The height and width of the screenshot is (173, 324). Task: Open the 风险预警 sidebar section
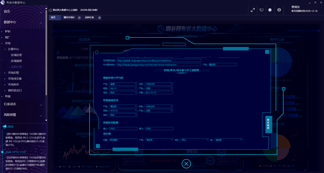(10, 115)
